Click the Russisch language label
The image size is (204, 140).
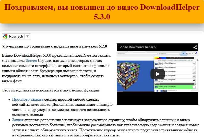coord(16,36)
